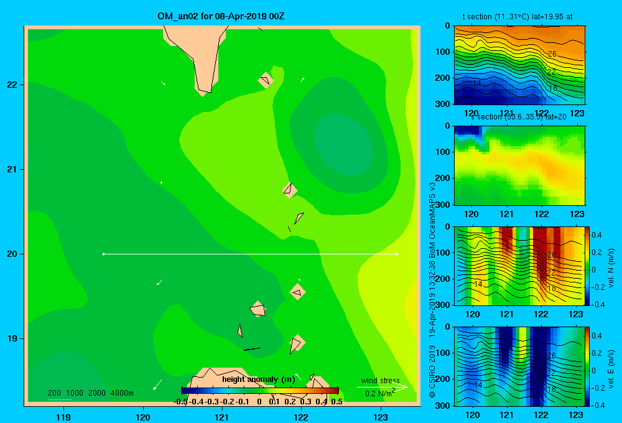Click the section line's eastern endpoint marker

[x=397, y=254]
